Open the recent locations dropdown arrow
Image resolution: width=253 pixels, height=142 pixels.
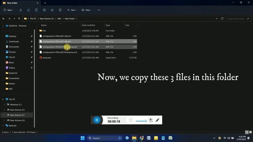point(14,19)
